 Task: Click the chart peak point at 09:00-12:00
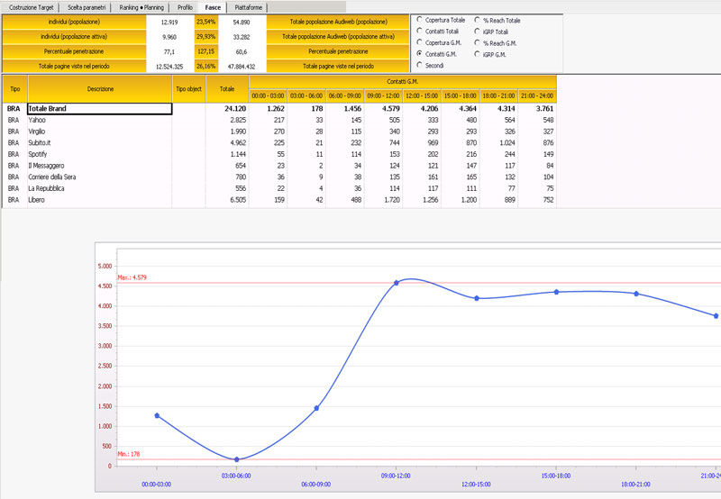[396, 283]
